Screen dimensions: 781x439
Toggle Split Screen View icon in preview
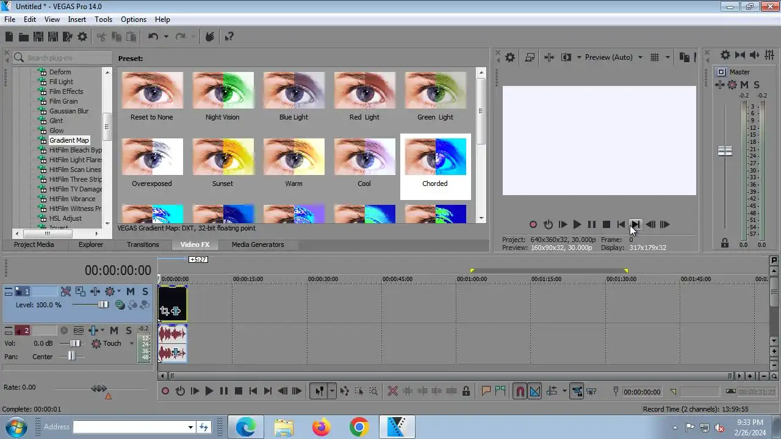pos(566,57)
